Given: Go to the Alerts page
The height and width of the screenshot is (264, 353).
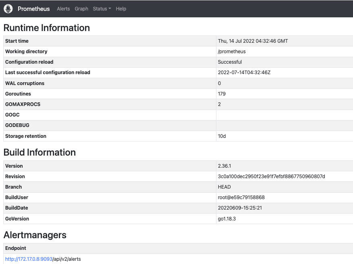Looking at the screenshot, I should pyautogui.click(x=63, y=9).
